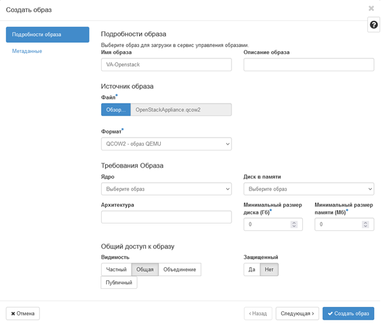The height and width of the screenshot is (324, 382).
Task: Click the Создать образ button
Action: (348, 313)
